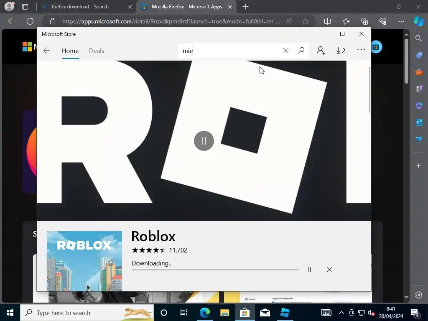Screen dimensions: 428x321
Task: Click the Roblox download progress bar
Action: point(215,270)
